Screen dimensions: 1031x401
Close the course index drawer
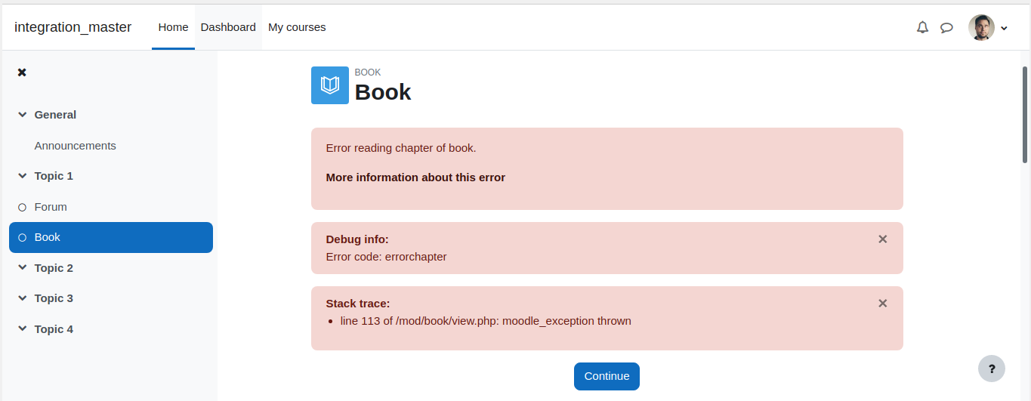click(22, 72)
